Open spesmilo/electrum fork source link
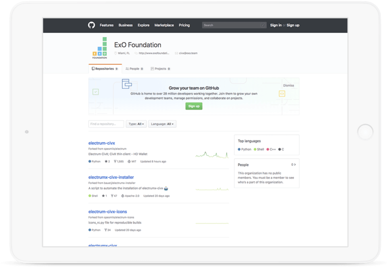The image size is (387, 267). coord(115,149)
